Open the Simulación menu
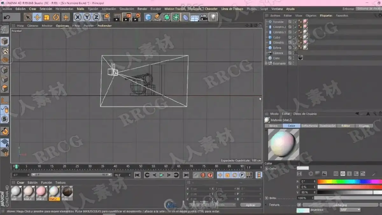This screenshot has height=215, width=382. click(127, 9)
